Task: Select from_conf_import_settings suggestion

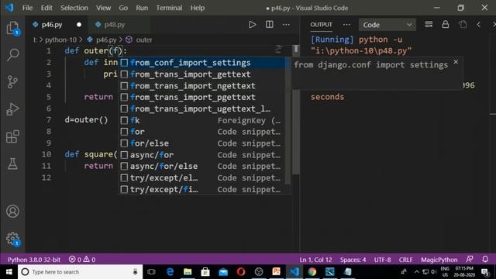Action: point(201,63)
